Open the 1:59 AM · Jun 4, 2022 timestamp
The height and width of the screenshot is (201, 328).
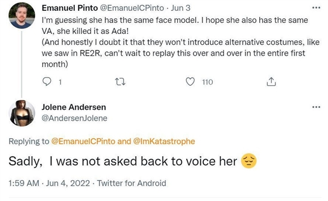(49, 183)
